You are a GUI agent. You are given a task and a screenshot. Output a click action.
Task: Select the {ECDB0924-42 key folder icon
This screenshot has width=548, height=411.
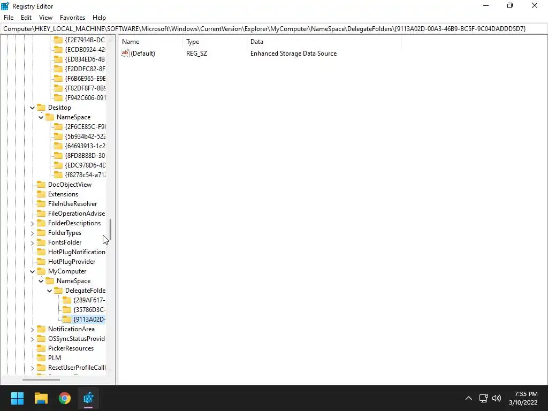(x=58, y=50)
